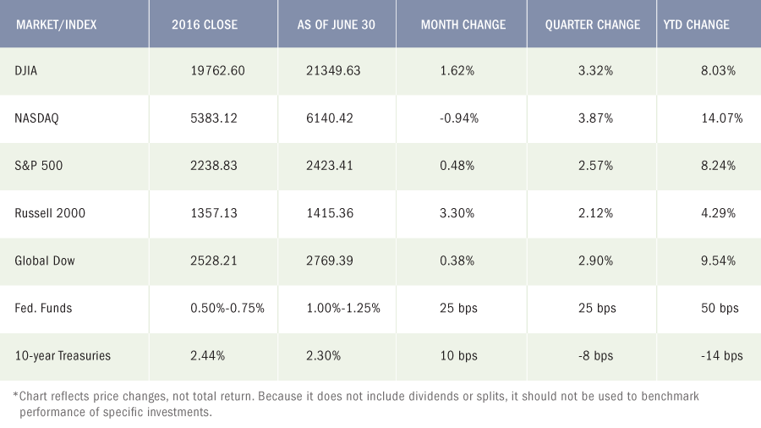
Task: Select the chart footnote disclaimer text
Action: (356, 404)
